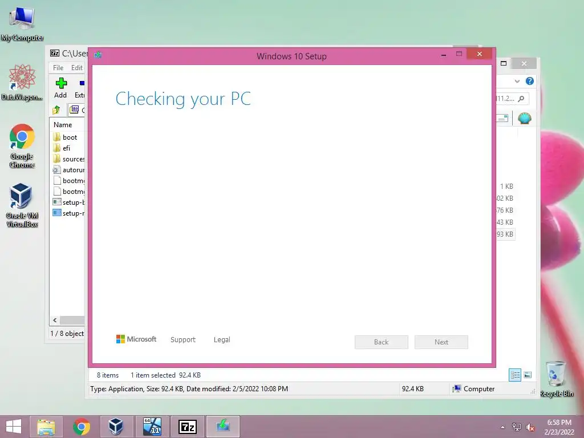This screenshot has width=584, height=438.
Task: Expand the Explorer ribbon chevron
Action: coord(517,81)
